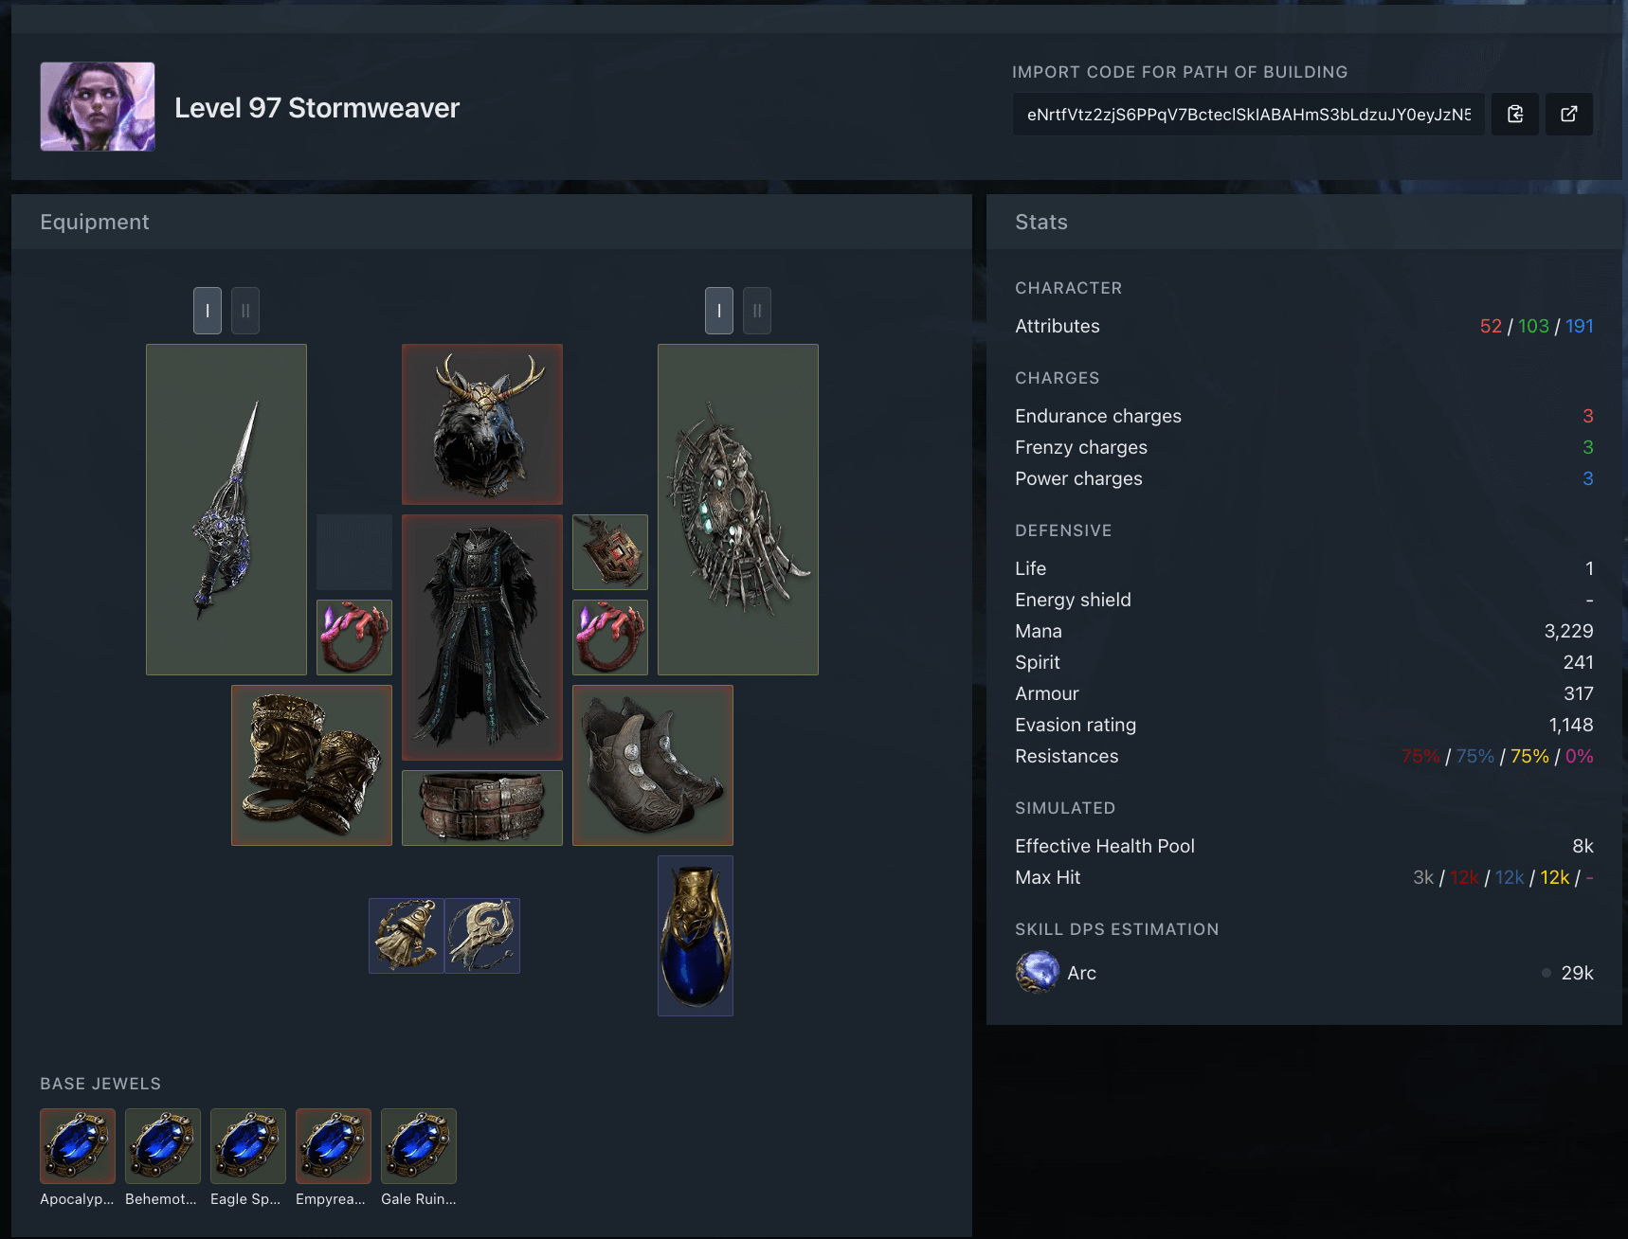This screenshot has height=1239, width=1628.
Task: Select the wolf head helmet item
Action: [481, 424]
